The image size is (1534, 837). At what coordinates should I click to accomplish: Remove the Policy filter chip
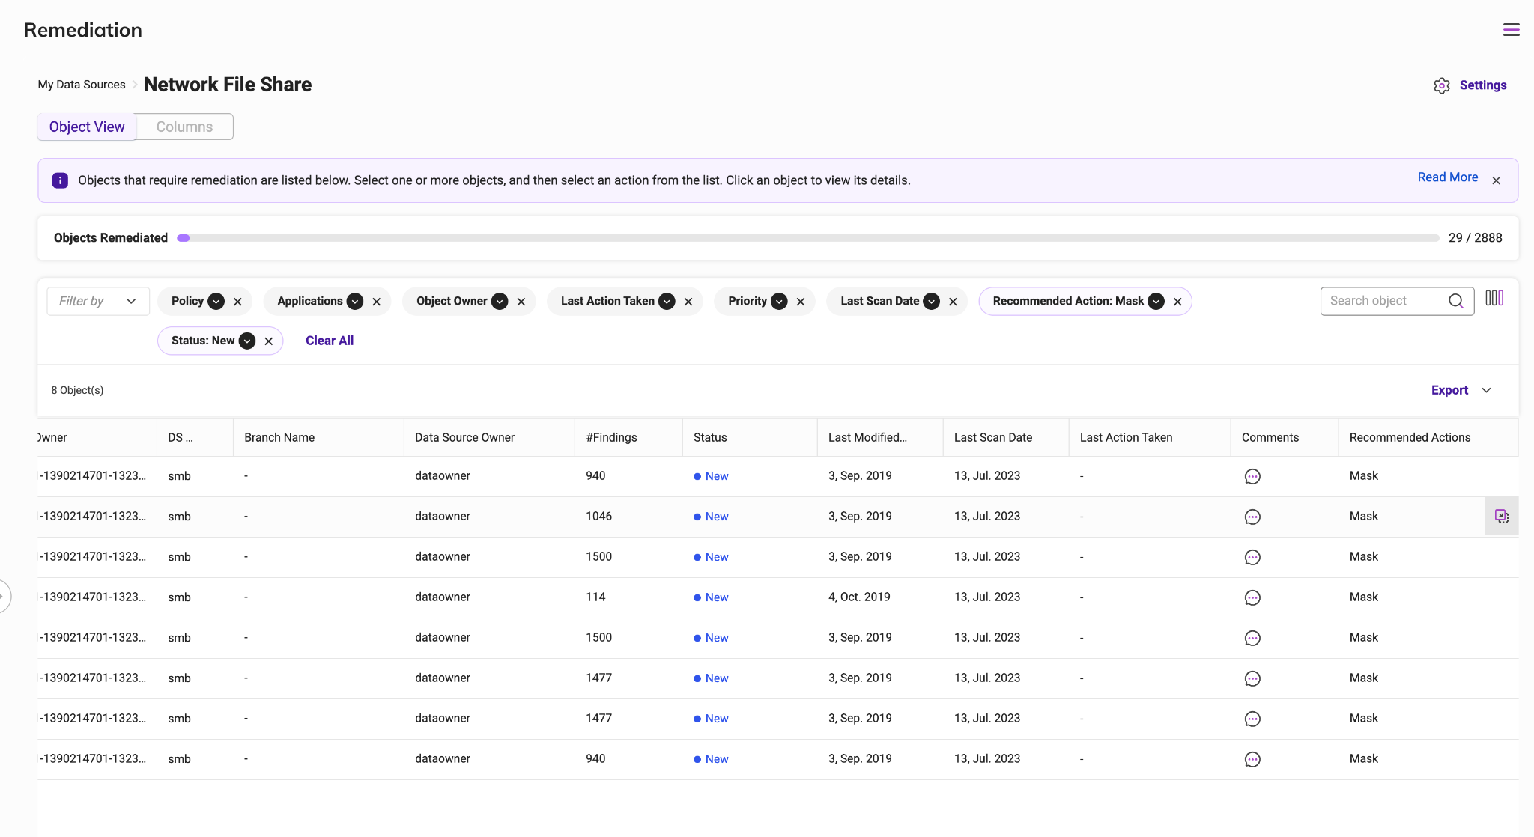click(237, 302)
